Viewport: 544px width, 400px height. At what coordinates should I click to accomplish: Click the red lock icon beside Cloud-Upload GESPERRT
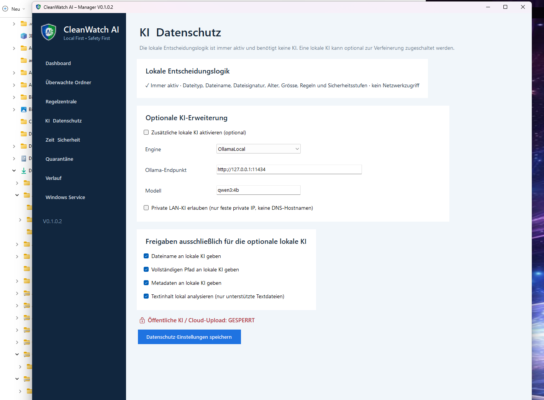[x=142, y=320]
